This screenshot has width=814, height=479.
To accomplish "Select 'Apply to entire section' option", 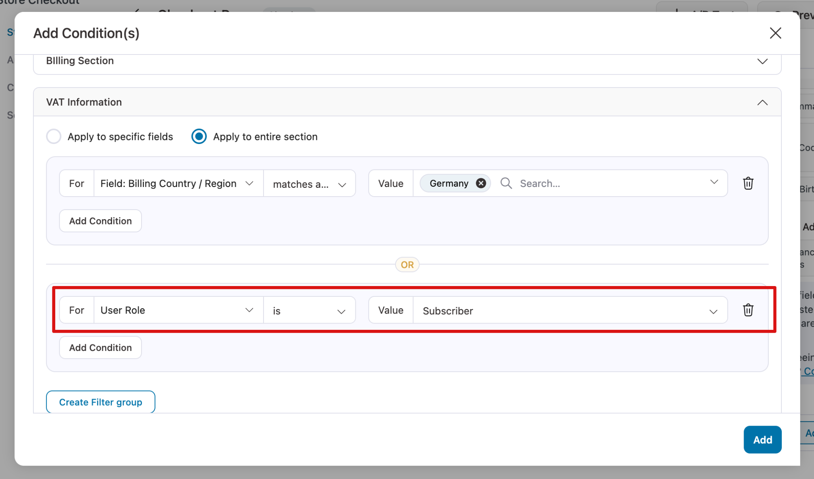I will [199, 136].
